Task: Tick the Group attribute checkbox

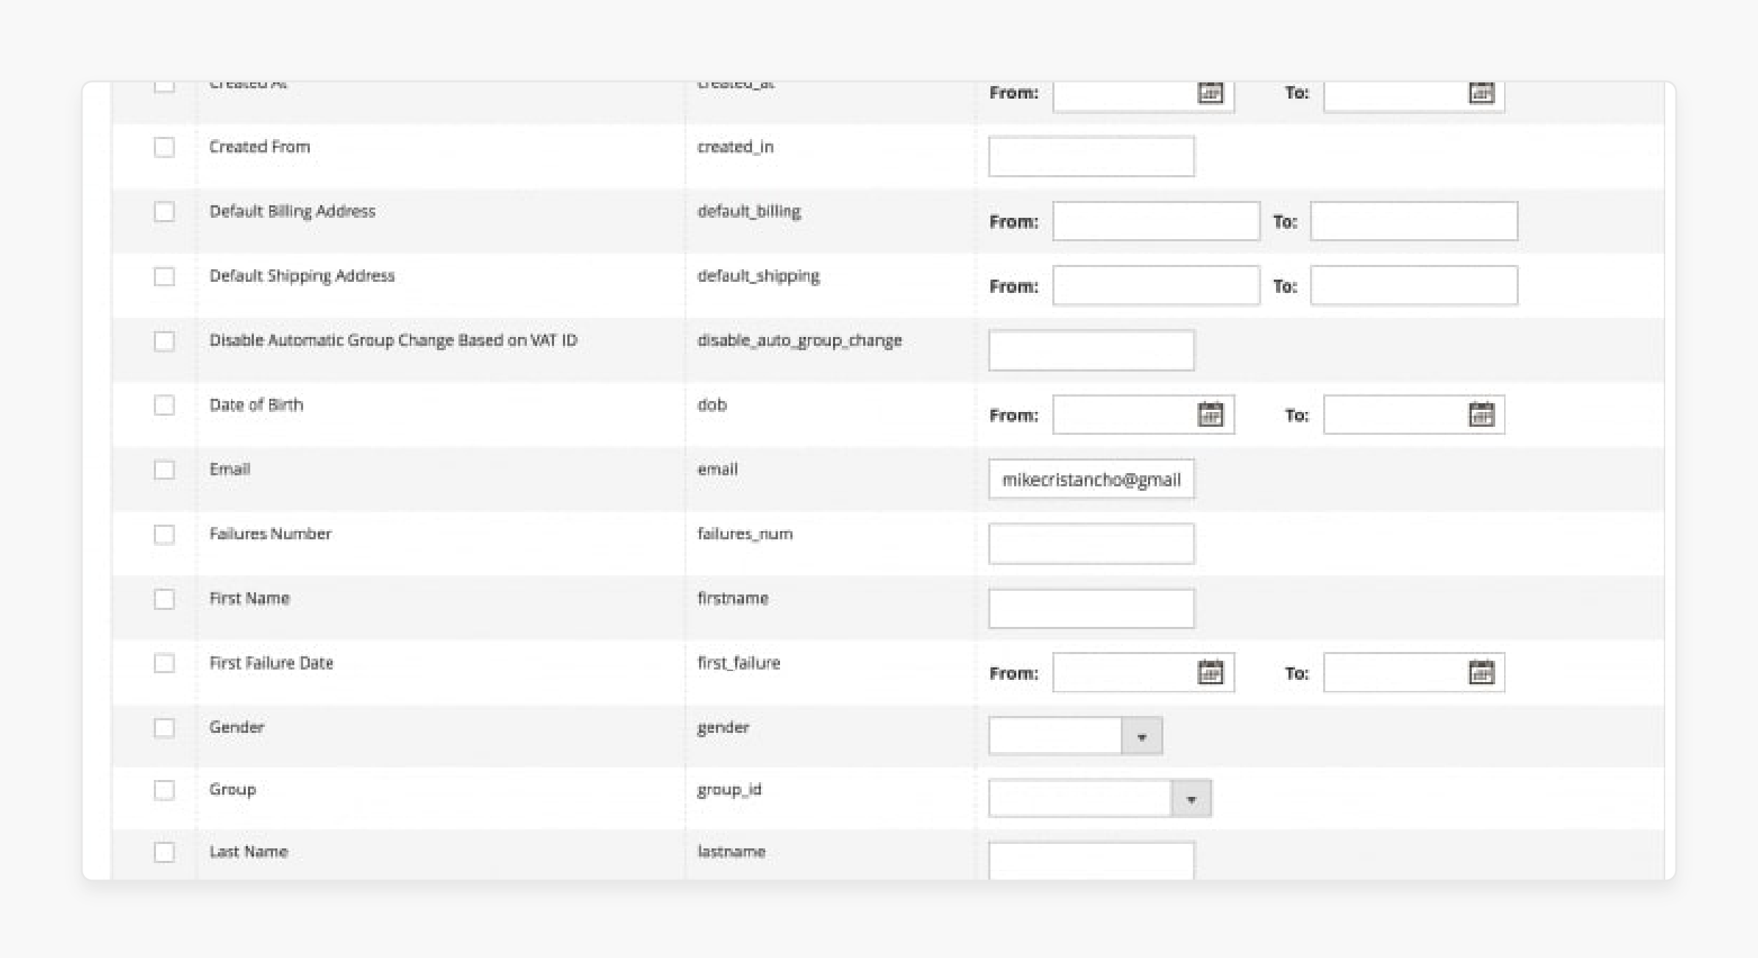Action: 164,790
